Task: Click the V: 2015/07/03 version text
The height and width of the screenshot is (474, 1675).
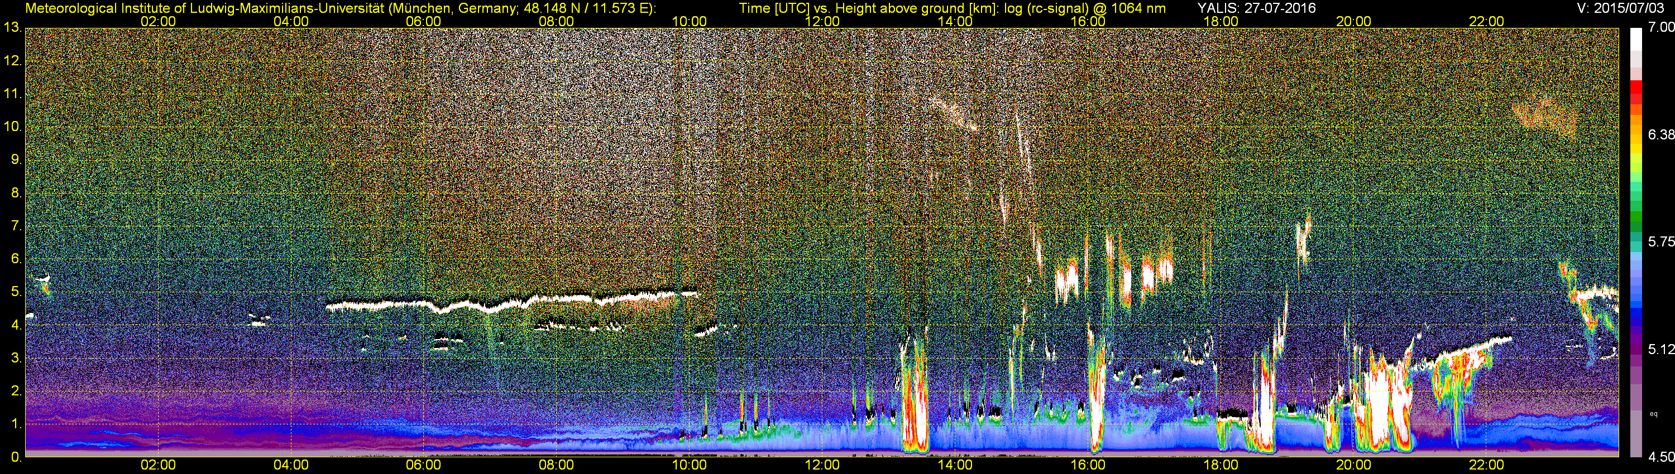Action: click(1623, 8)
